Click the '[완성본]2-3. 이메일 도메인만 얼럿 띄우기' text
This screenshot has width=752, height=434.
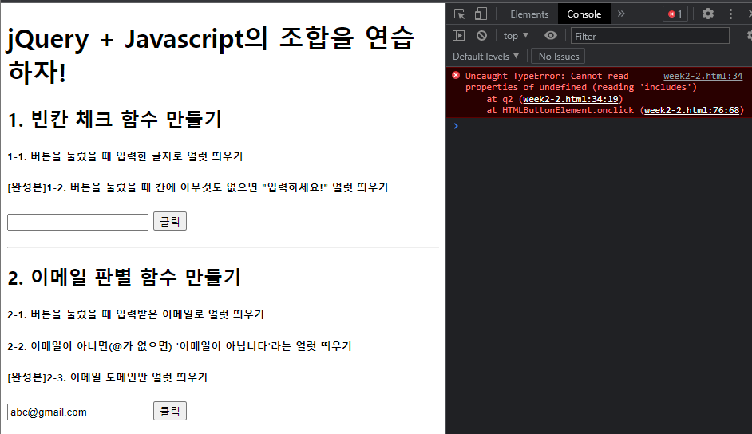pos(108,377)
